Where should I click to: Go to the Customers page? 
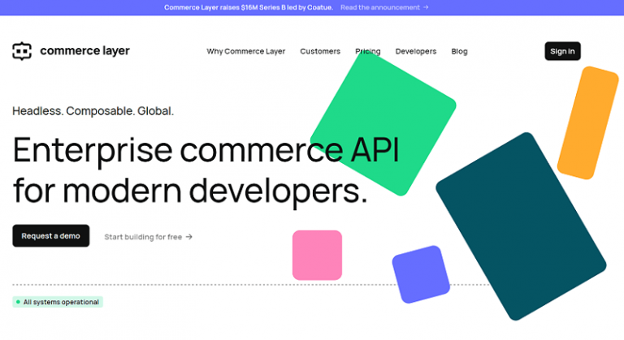pos(320,51)
